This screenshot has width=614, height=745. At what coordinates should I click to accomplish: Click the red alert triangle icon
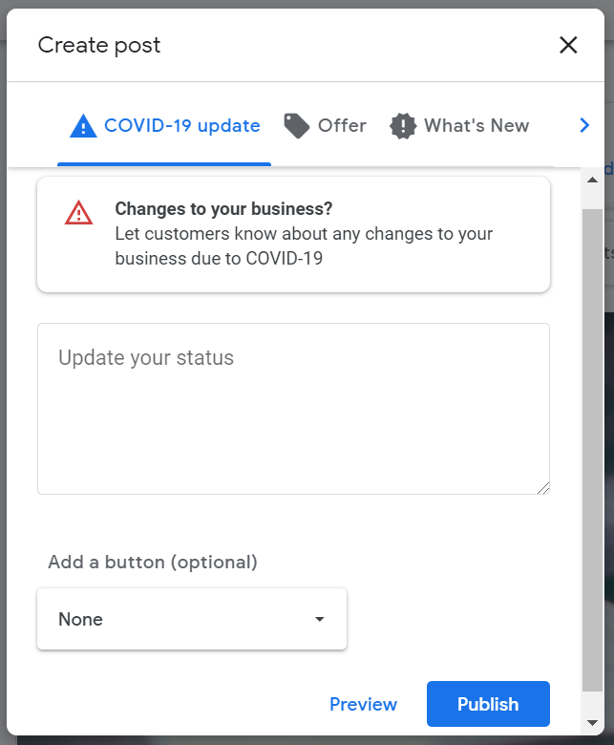[x=79, y=212]
